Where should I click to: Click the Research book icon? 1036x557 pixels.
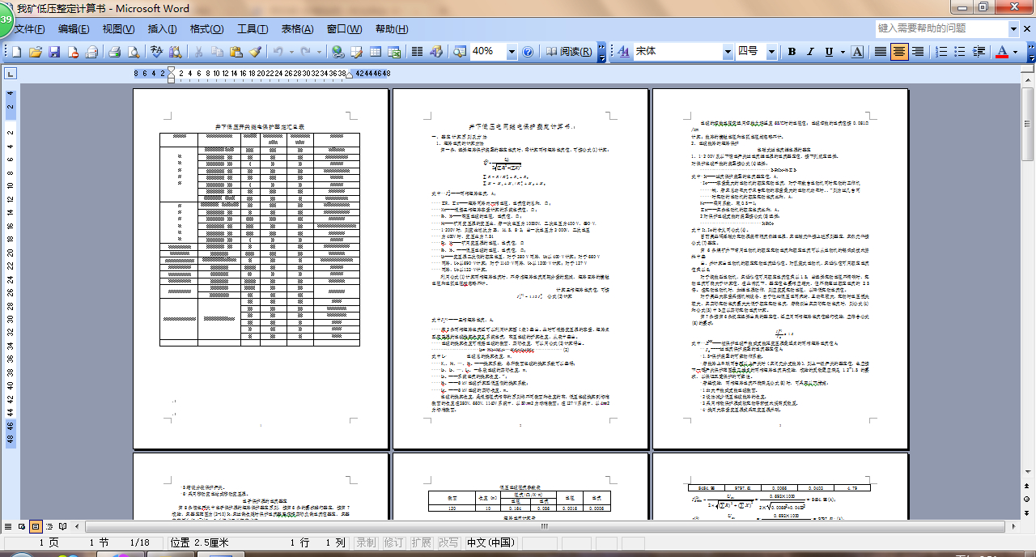(x=176, y=52)
